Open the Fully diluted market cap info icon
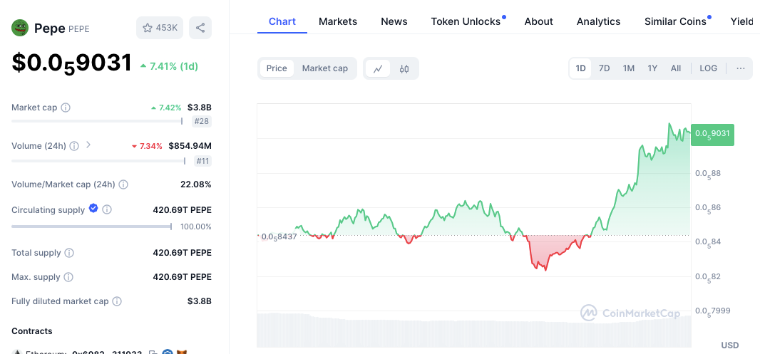This screenshot has height=354, width=760. 117,301
